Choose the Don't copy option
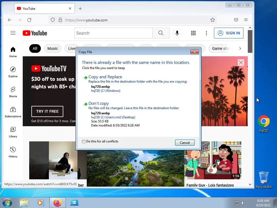Image resolution: width=277 pixels, height=208 pixels. [98, 103]
